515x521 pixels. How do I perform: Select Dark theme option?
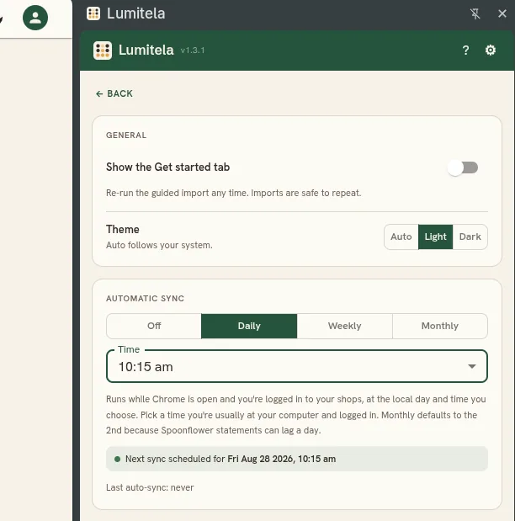coord(470,237)
